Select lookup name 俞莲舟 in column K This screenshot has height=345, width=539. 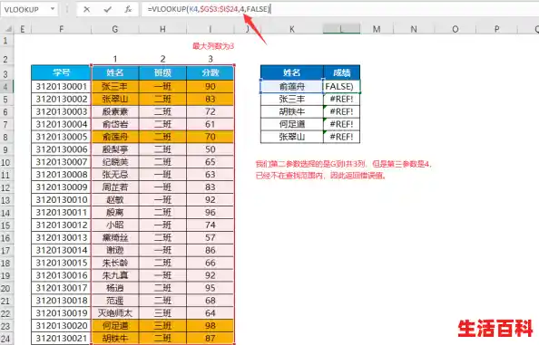pyautogui.click(x=292, y=86)
